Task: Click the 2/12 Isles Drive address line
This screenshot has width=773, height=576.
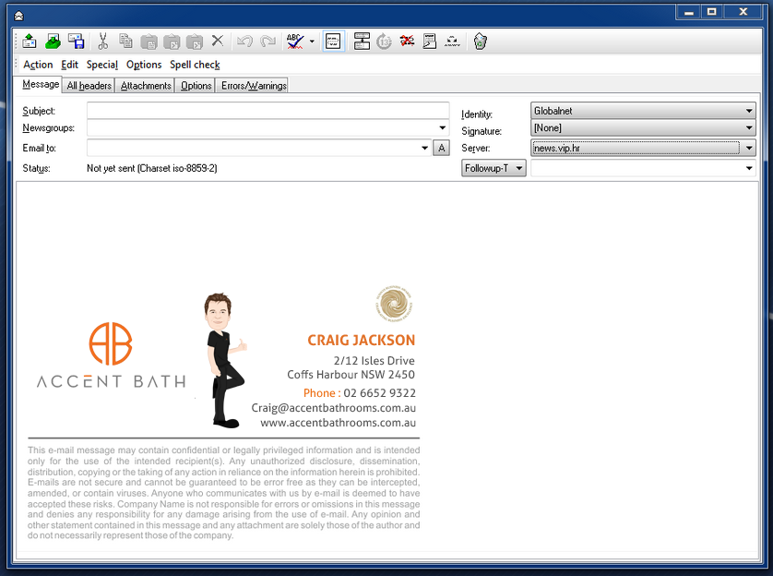Action: coord(375,361)
